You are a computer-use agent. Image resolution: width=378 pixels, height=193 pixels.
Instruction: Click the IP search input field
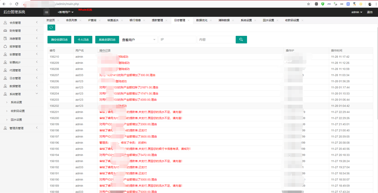(177, 40)
